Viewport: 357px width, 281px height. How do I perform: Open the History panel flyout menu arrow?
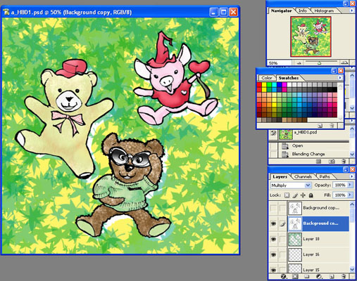click(352, 121)
